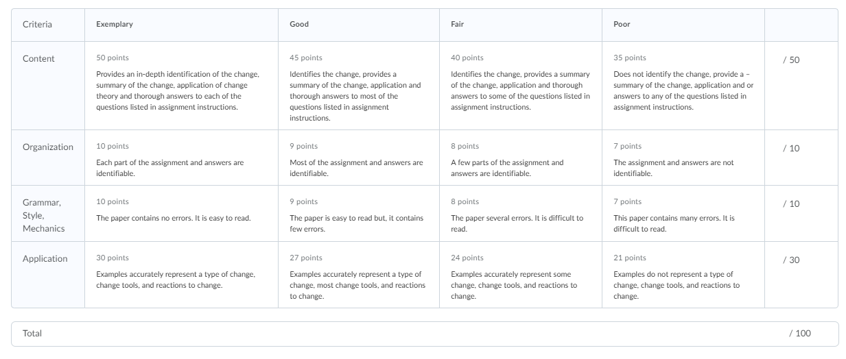The height and width of the screenshot is (359, 846).
Task: Choose the Fair 40 points Content cell
Action: point(521,86)
